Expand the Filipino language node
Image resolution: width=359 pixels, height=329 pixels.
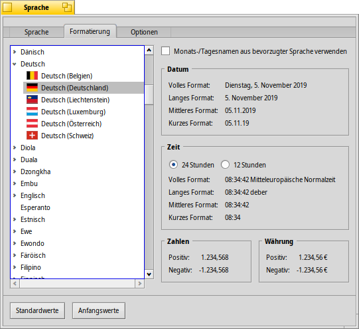point(15,267)
